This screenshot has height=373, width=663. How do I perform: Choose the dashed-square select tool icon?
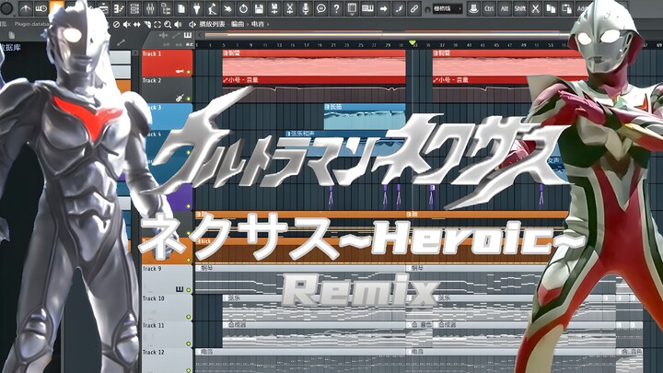[157, 25]
